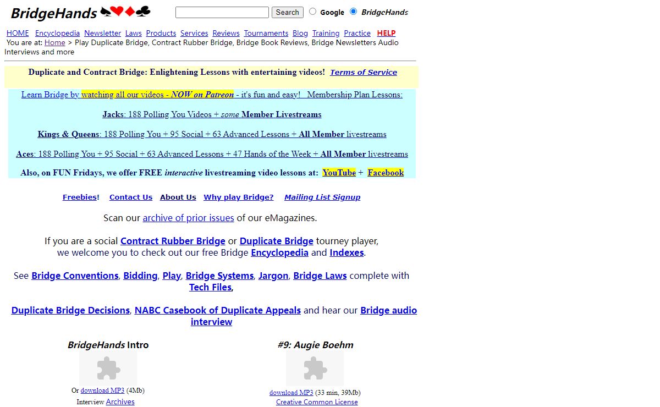Select the Google search radio button
This screenshot has height=407, width=660.
(312, 12)
